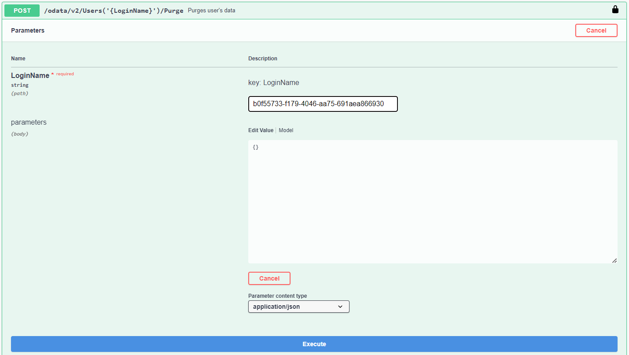The height and width of the screenshot is (355, 629).
Task: Switch to the Model tab
Action: tap(286, 130)
